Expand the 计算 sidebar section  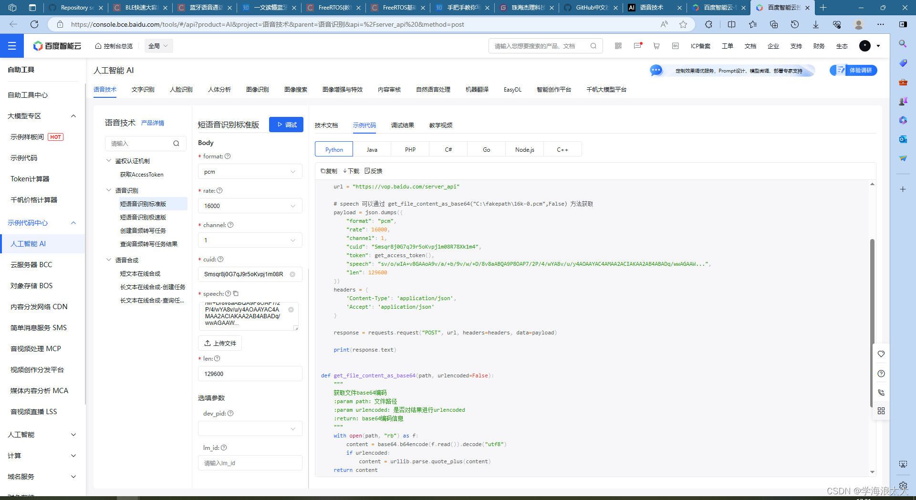73,456
